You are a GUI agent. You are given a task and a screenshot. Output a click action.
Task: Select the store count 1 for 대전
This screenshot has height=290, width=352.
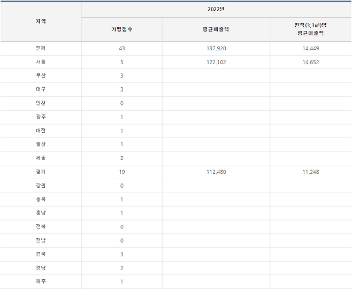(122, 131)
